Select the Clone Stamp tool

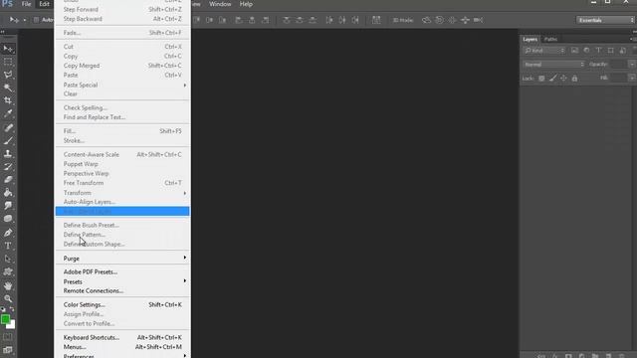[x=8, y=154]
